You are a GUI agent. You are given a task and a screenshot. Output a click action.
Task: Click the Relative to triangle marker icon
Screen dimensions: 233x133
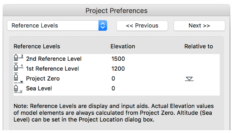(x=189, y=79)
